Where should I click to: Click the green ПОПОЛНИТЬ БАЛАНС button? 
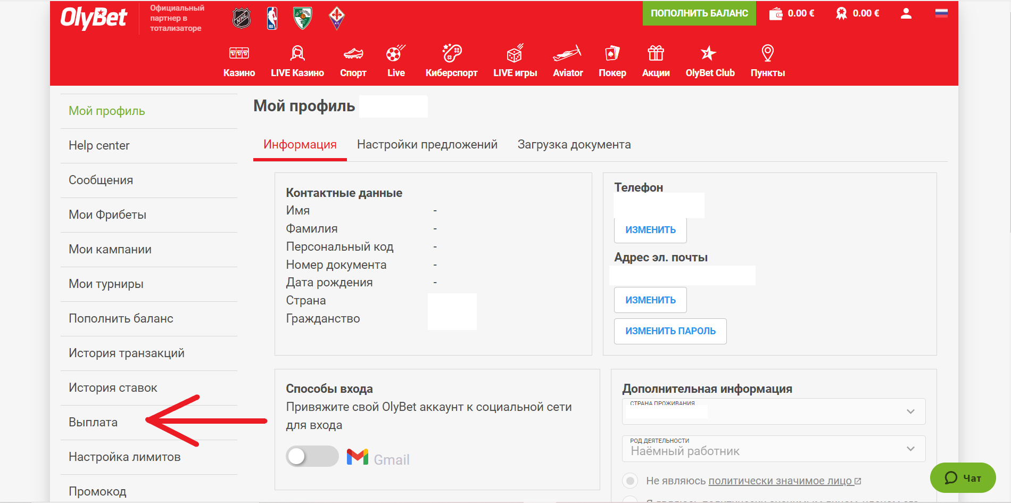(x=699, y=13)
